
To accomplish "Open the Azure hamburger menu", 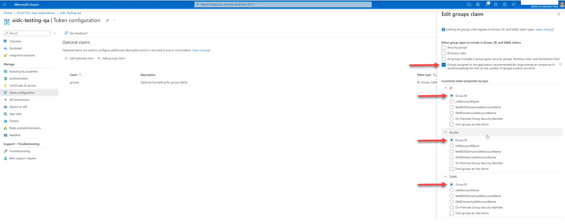I will [5, 4].
